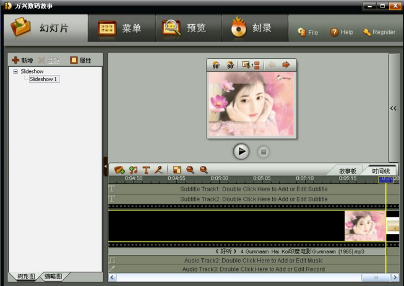
Task: Click the Subtitle Track1 T icon
Action: [x=112, y=189]
